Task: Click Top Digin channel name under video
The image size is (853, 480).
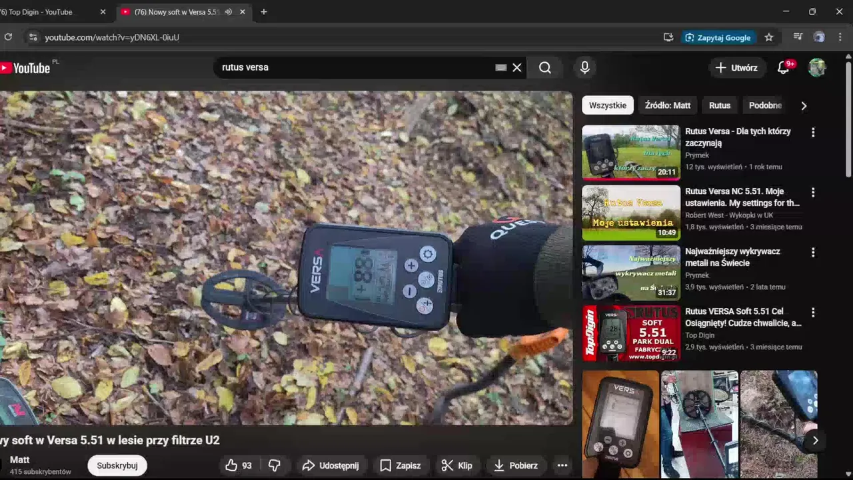Action: tap(700, 335)
